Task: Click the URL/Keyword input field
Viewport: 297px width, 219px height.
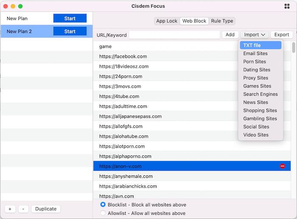Action: 174,35
